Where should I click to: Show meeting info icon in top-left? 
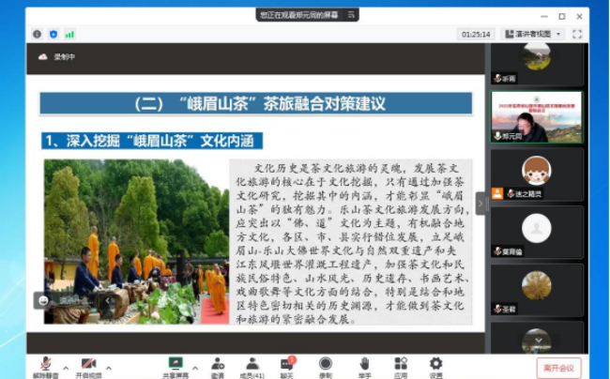pos(38,34)
